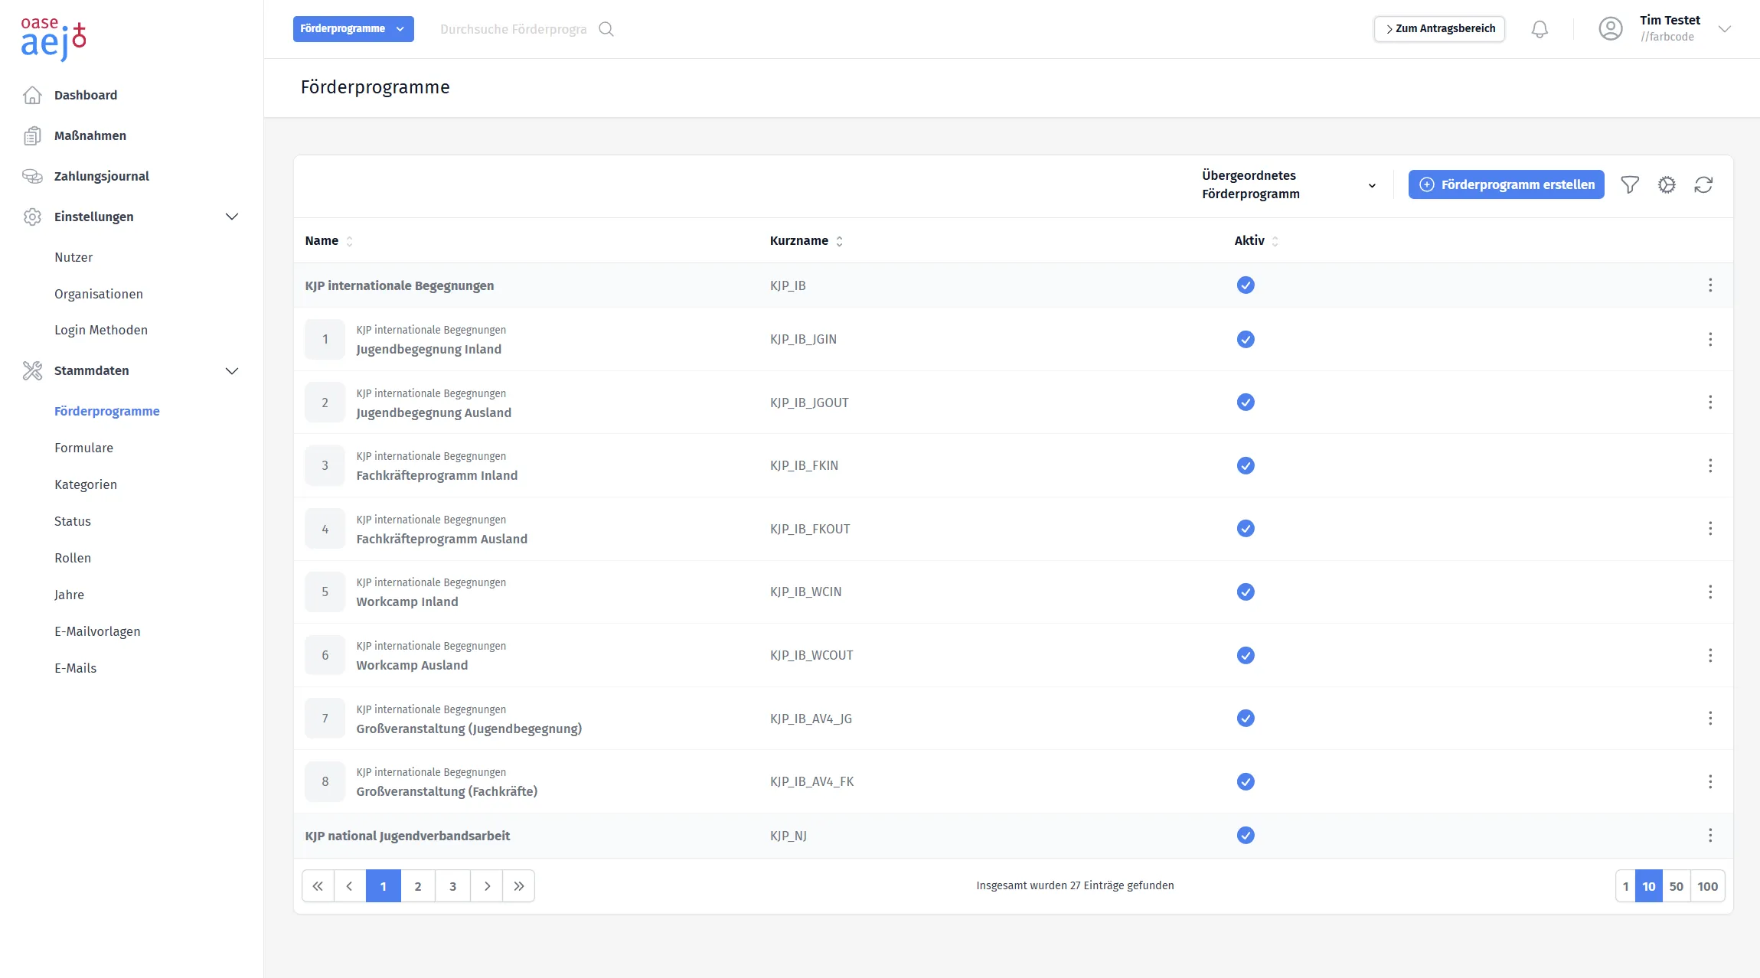This screenshot has width=1760, height=978.
Task: Toggle Aktiv checkmark for Fachkräfteprogramm Ausland
Action: point(1246,529)
